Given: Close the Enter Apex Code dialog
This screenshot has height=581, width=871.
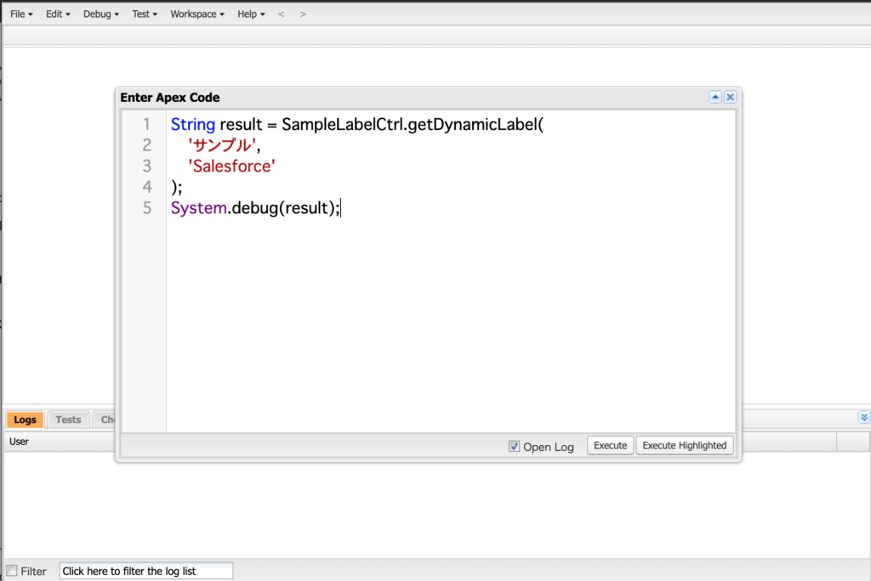Looking at the screenshot, I should [730, 98].
